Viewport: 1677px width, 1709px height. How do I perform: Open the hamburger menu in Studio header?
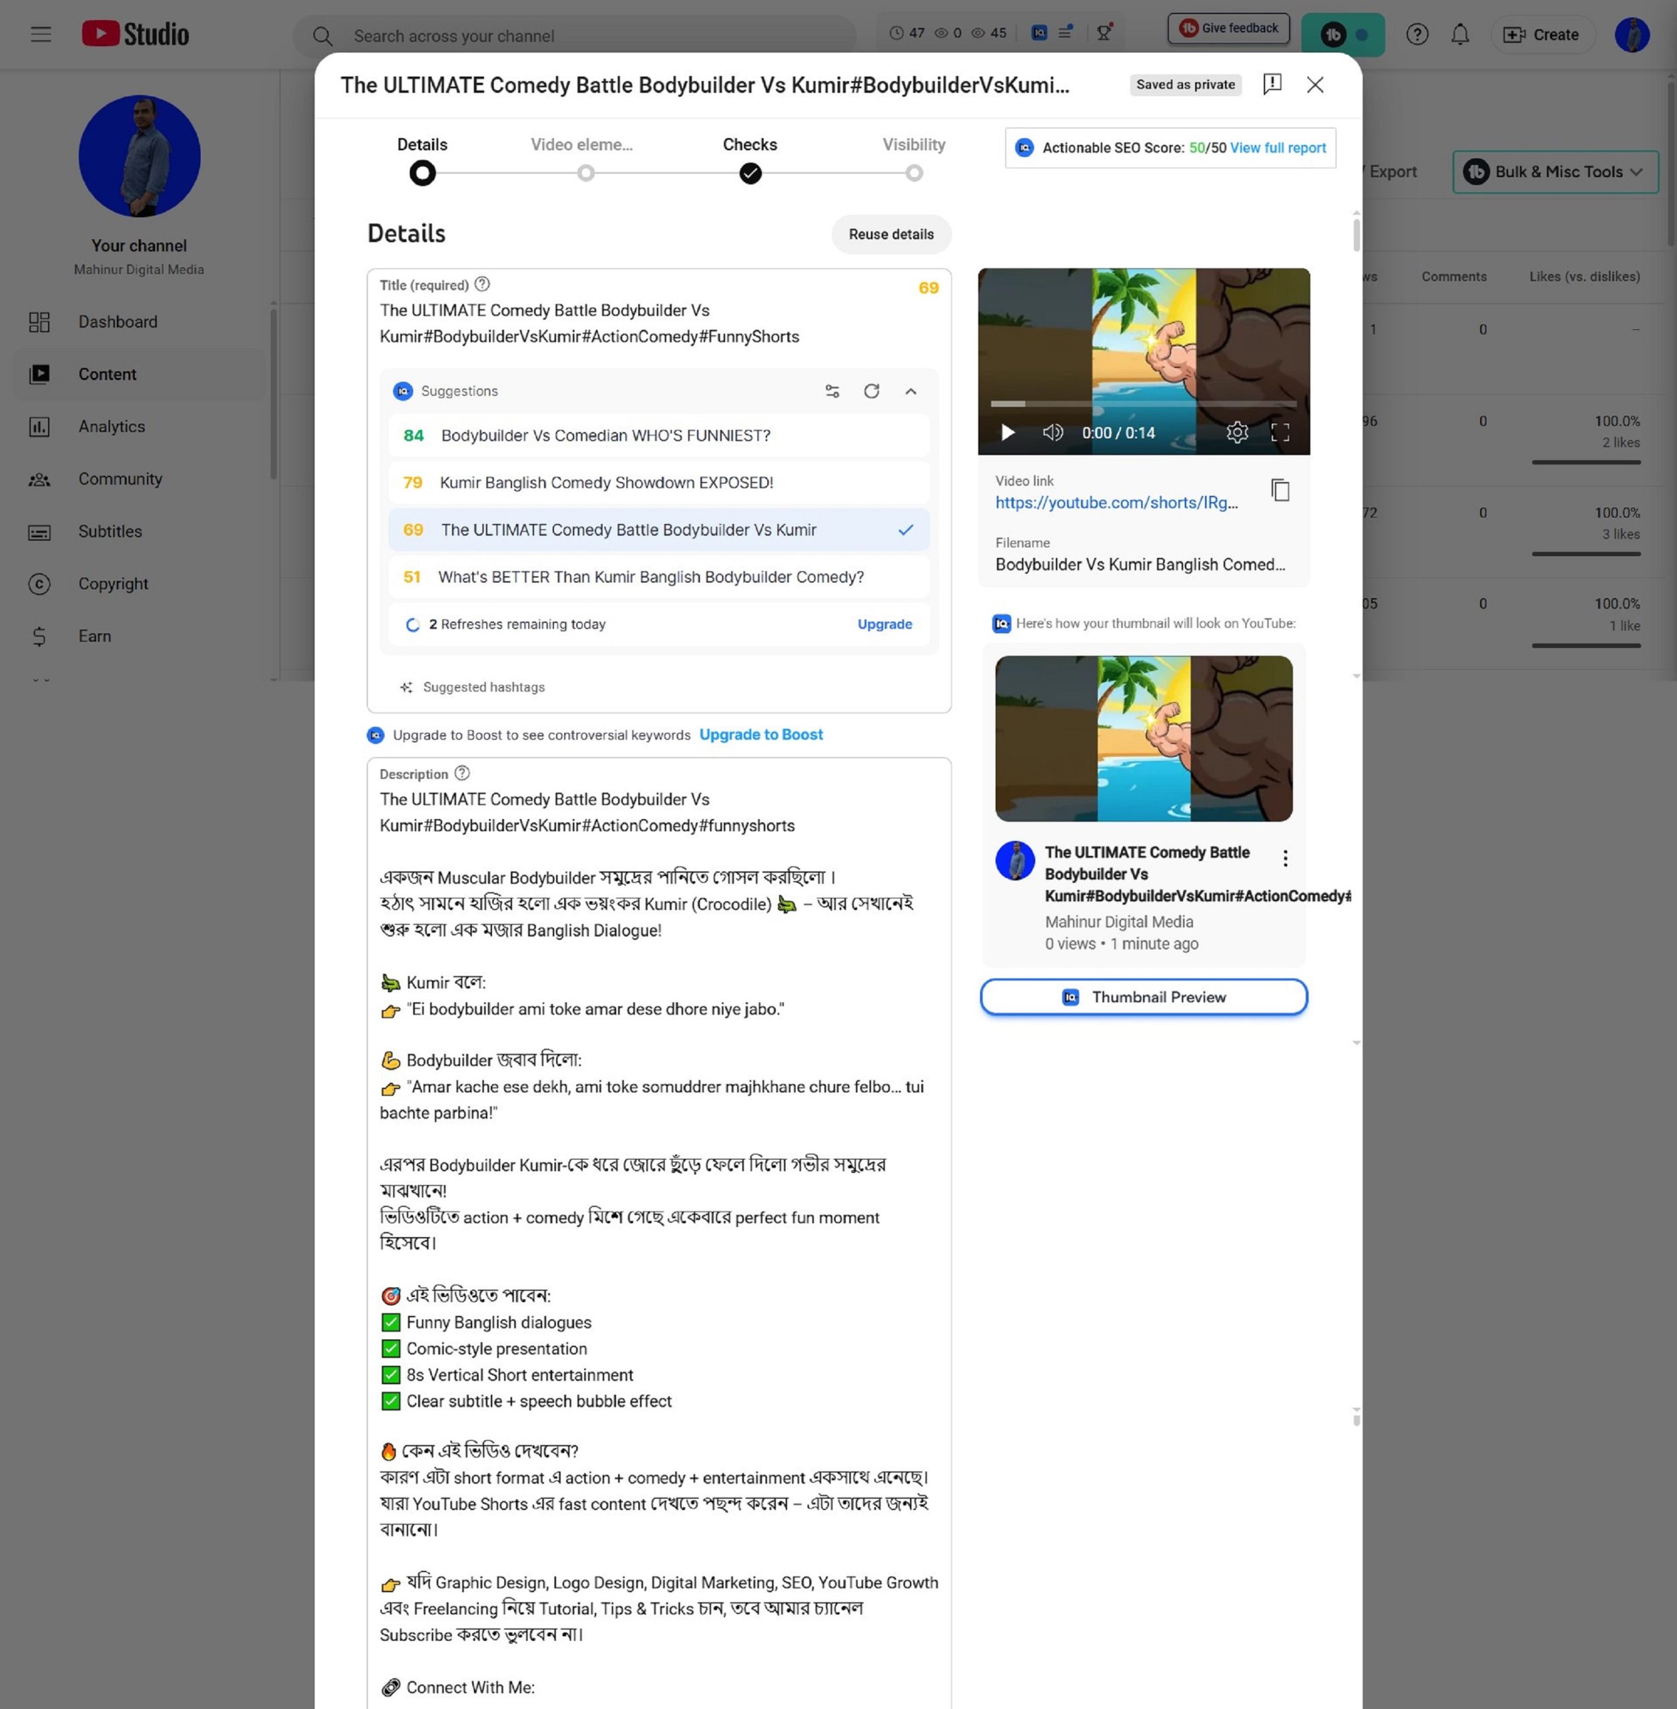[41, 34]
